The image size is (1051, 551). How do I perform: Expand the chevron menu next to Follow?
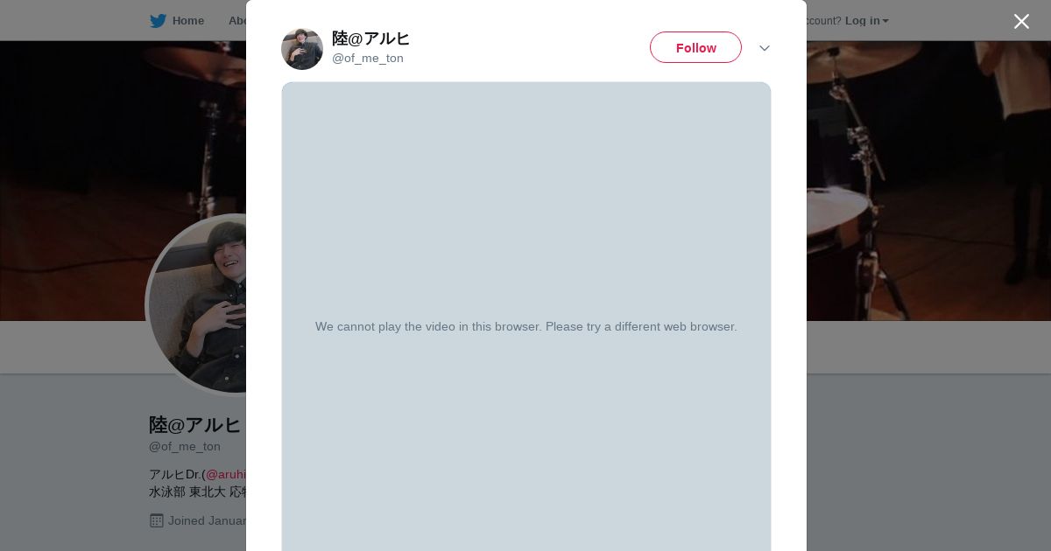click(764, 48)
